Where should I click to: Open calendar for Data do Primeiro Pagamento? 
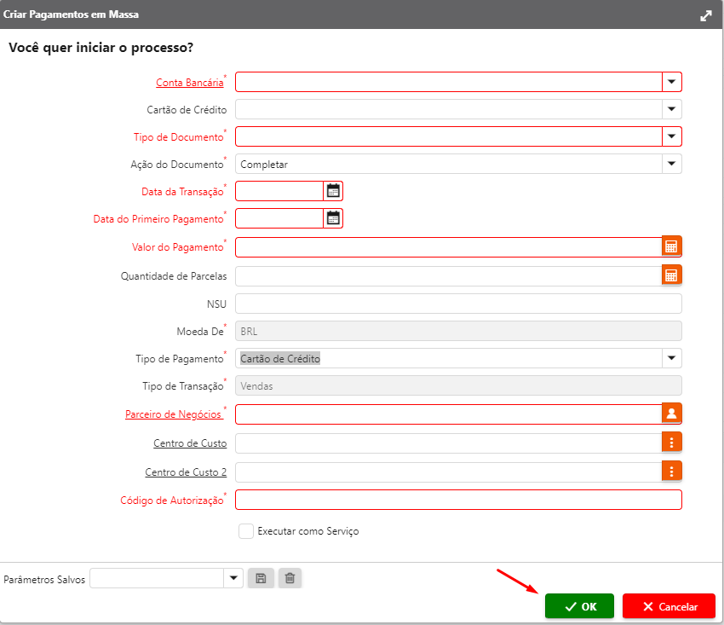[333, 218]
